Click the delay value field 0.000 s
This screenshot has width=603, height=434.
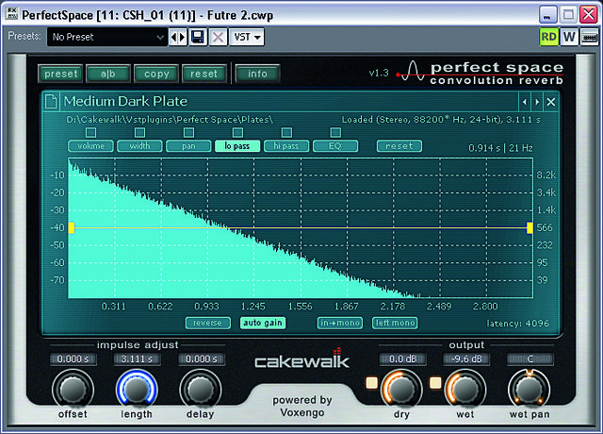(x=202, y=359)
